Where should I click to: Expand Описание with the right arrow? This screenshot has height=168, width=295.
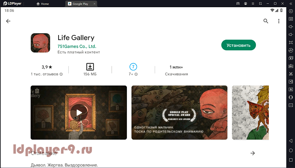(253, 153)
